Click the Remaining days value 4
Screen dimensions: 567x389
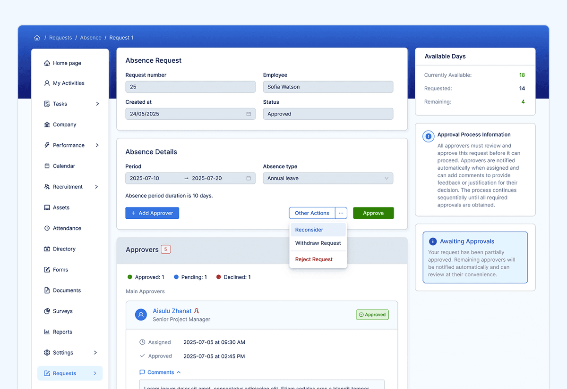(x=523, y=102)
